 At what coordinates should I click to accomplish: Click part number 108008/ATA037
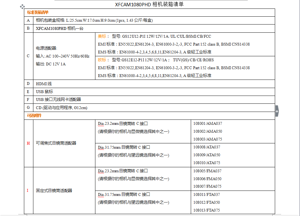pos(207,147)
